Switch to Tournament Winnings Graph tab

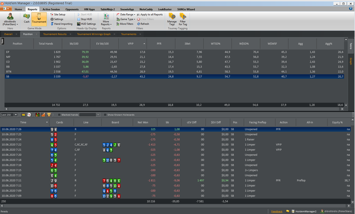tap(94, 34)
